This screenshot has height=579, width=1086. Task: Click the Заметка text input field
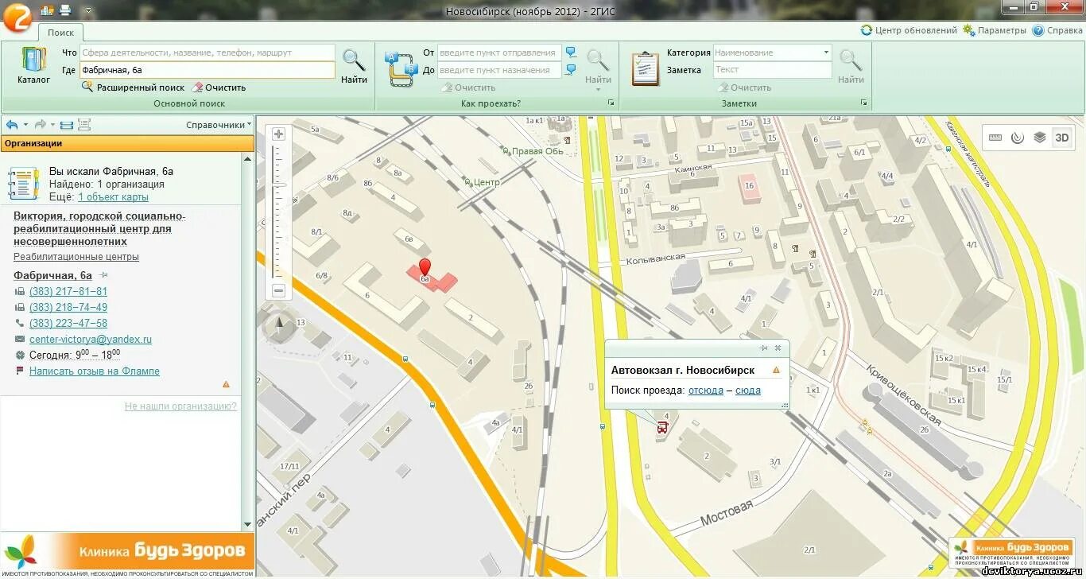pos(772,70)
